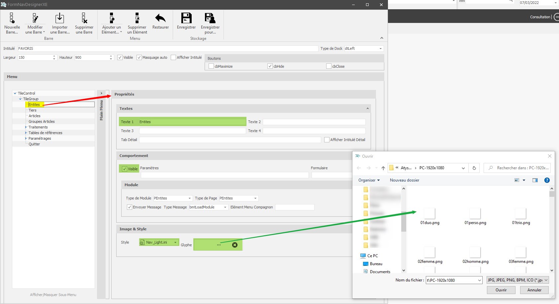This screenshot has height=304, width=559.
Task: Click the Enregistrer pour icon
Action: tap(210, 18)
